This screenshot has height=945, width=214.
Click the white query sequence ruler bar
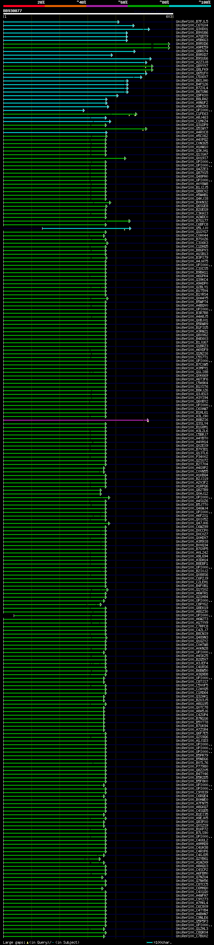click(x=88, y=14)
